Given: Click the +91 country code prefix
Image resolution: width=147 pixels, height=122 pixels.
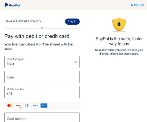Looking at the screenshot, I should tap(9, 94).
